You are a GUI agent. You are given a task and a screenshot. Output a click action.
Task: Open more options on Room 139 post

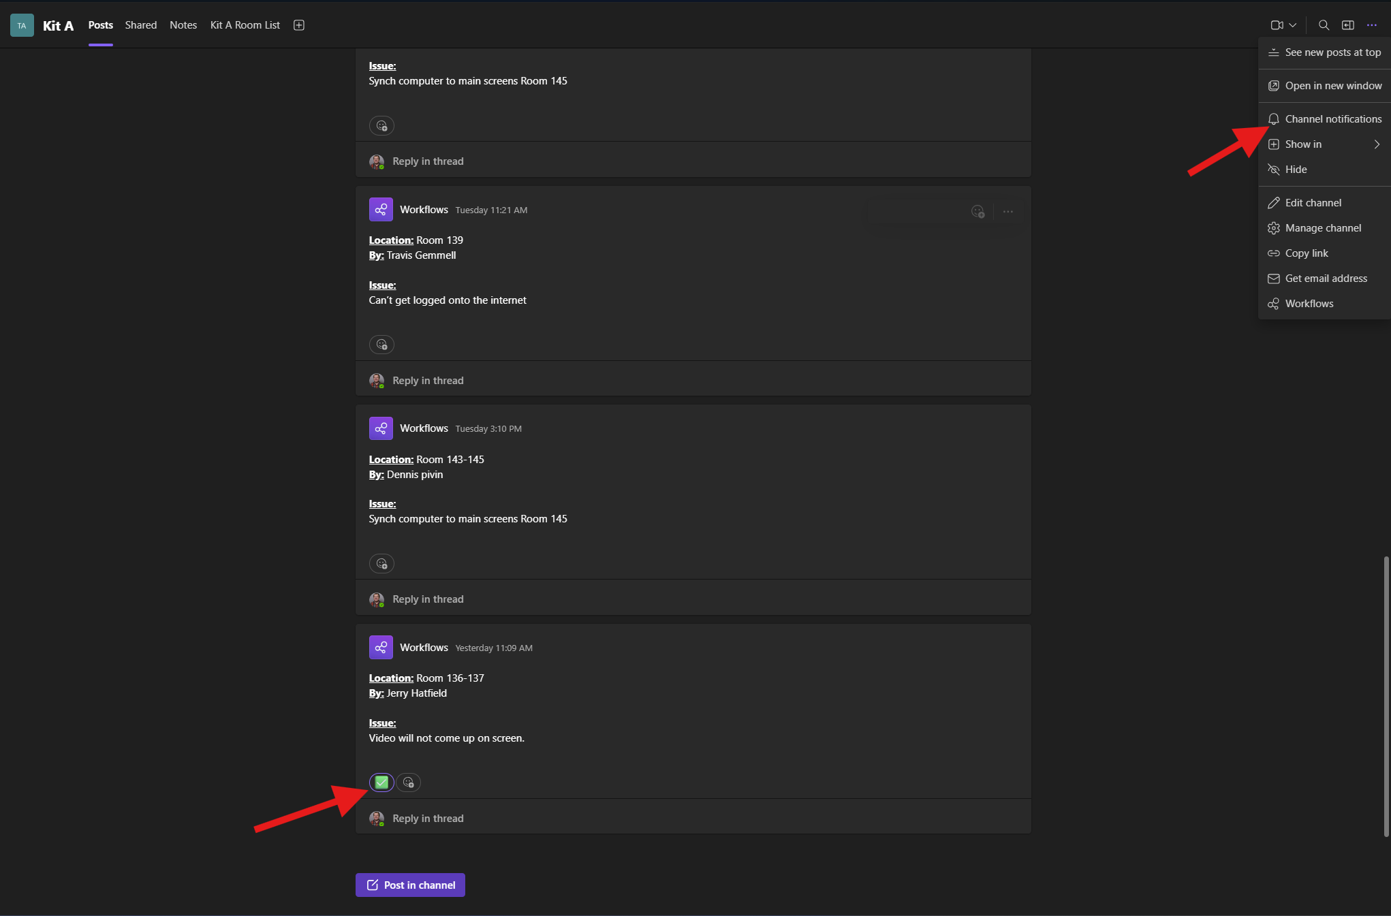(1007, 212)
